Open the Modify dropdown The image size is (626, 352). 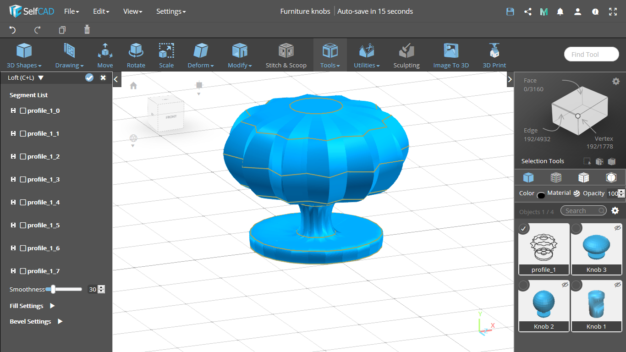pos(240,55)
